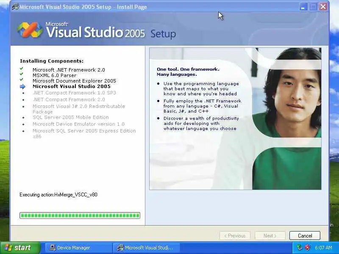Select 'Microsoft SQL Server 2005 Express Edition' item

84,133
